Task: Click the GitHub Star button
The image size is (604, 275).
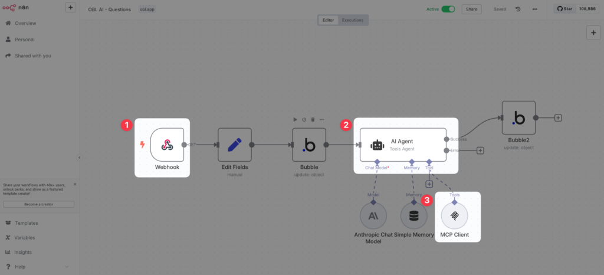Action: tap(564, 8)
